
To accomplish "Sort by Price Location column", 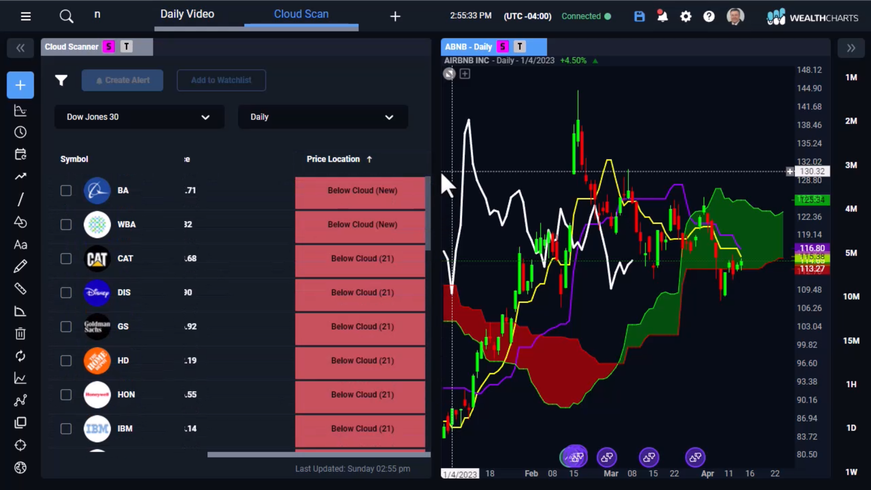I will (x=339, y=159).
